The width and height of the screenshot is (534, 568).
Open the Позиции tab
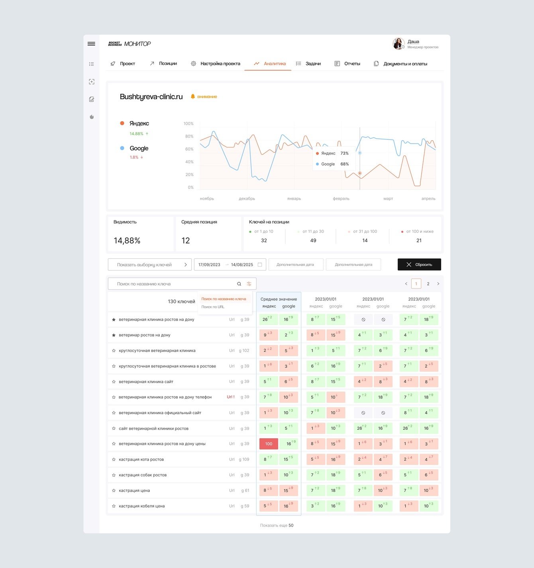tap(163, 64)
